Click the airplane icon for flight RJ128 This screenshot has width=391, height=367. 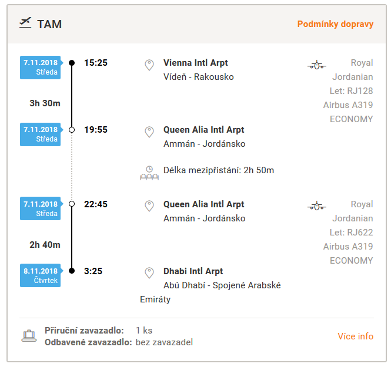coord(317,65)
